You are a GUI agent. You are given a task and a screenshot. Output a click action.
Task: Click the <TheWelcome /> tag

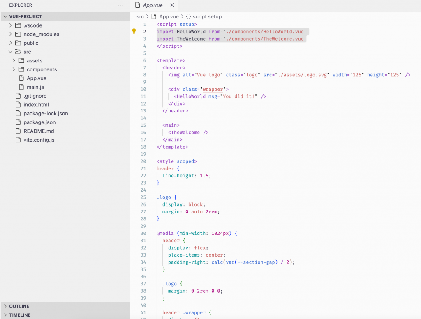pos(188,133)
